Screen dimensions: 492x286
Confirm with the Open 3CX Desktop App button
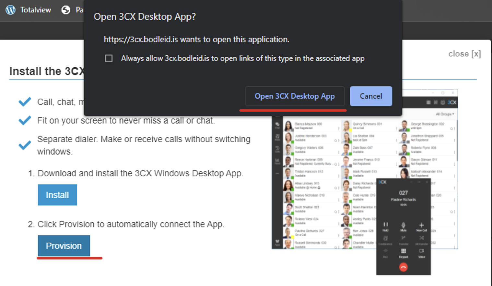[x=295, y=96]
